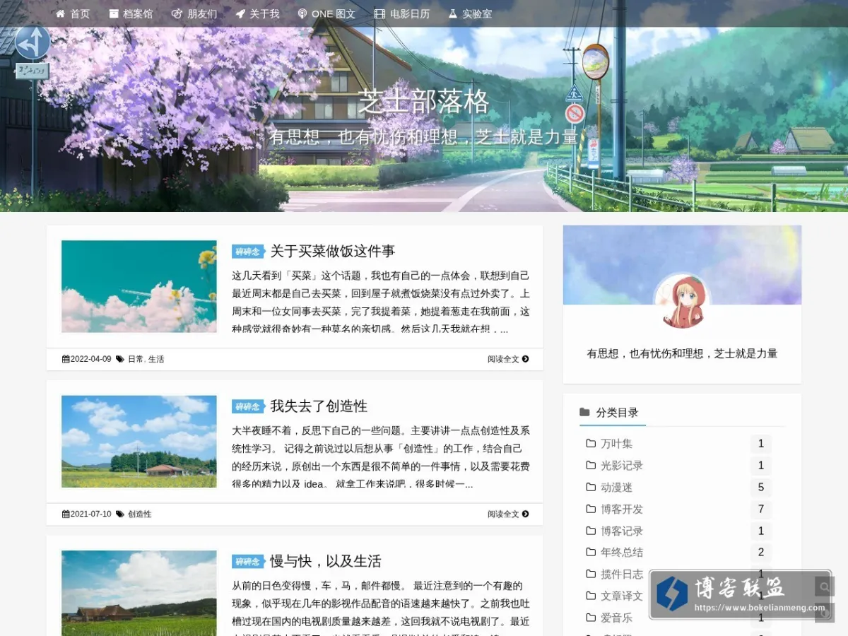This screenshot has height=636, width=848.
Task: Click the count badge 5 for 动漫迷
Action: [761, 488]
